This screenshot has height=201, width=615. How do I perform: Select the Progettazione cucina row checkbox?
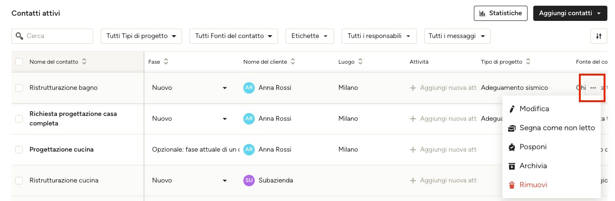[x=19, y=150]
